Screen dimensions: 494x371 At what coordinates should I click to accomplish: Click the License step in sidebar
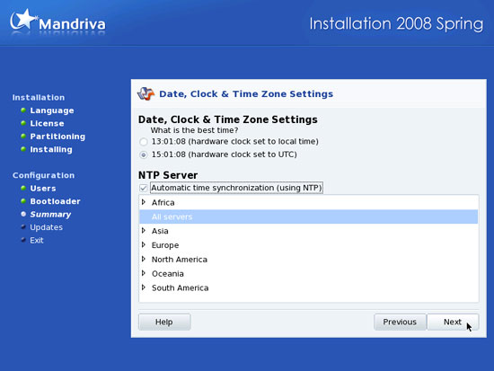47,124
